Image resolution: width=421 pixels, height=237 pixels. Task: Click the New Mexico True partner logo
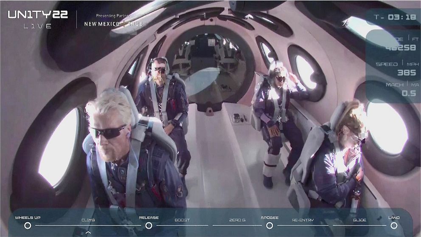tap(113, 24)
